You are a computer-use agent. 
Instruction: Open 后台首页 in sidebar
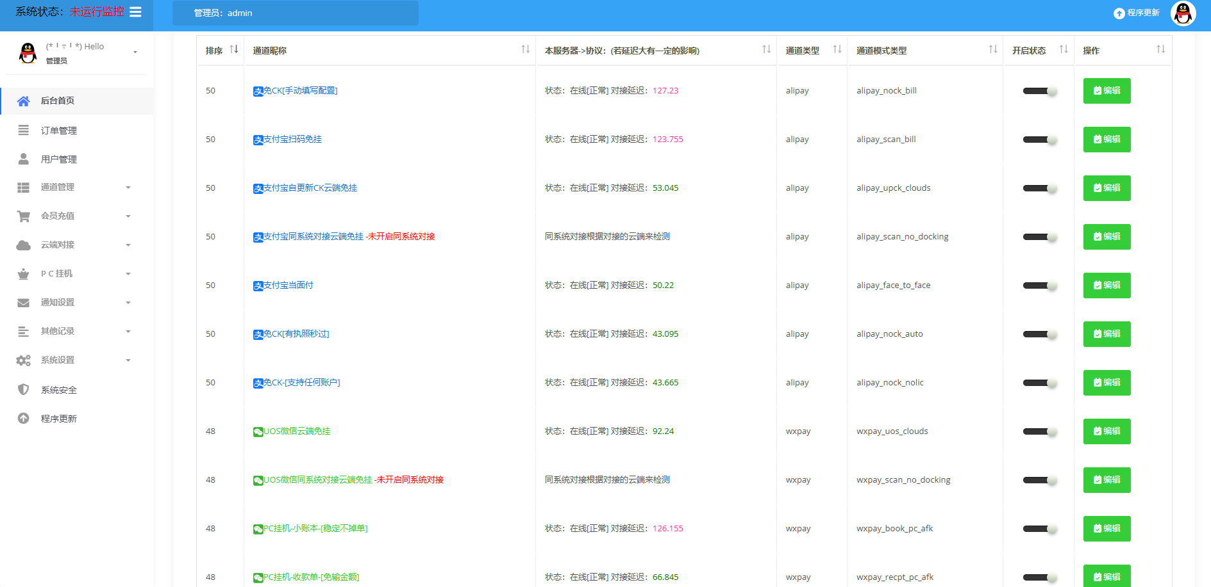[77, 101]
